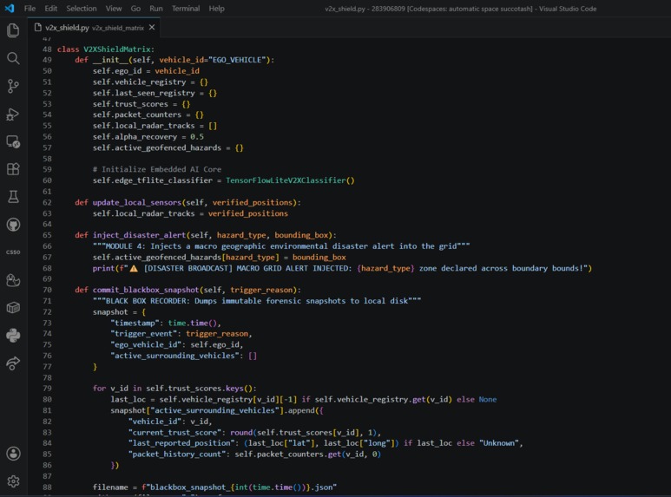Open the Manage gear menu

click(13, 481)
